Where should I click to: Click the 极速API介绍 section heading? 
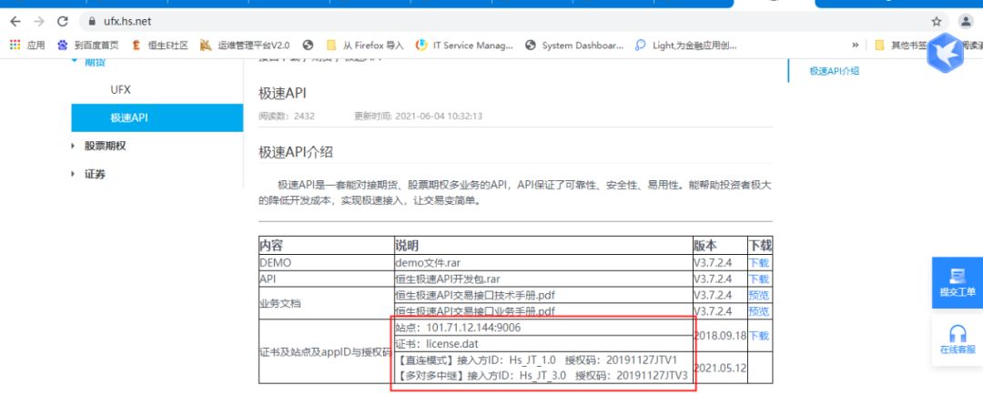[x=295, y=152]
